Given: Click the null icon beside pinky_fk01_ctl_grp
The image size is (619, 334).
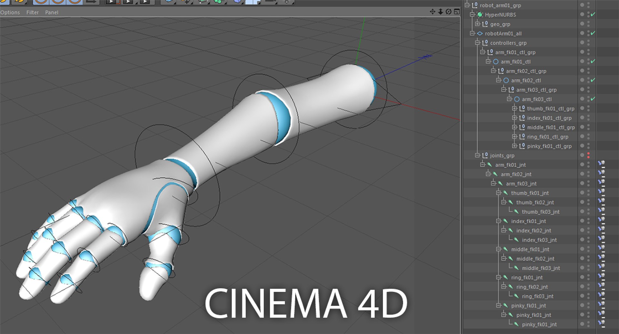Looking at the screenshot, I should point(522,146).
